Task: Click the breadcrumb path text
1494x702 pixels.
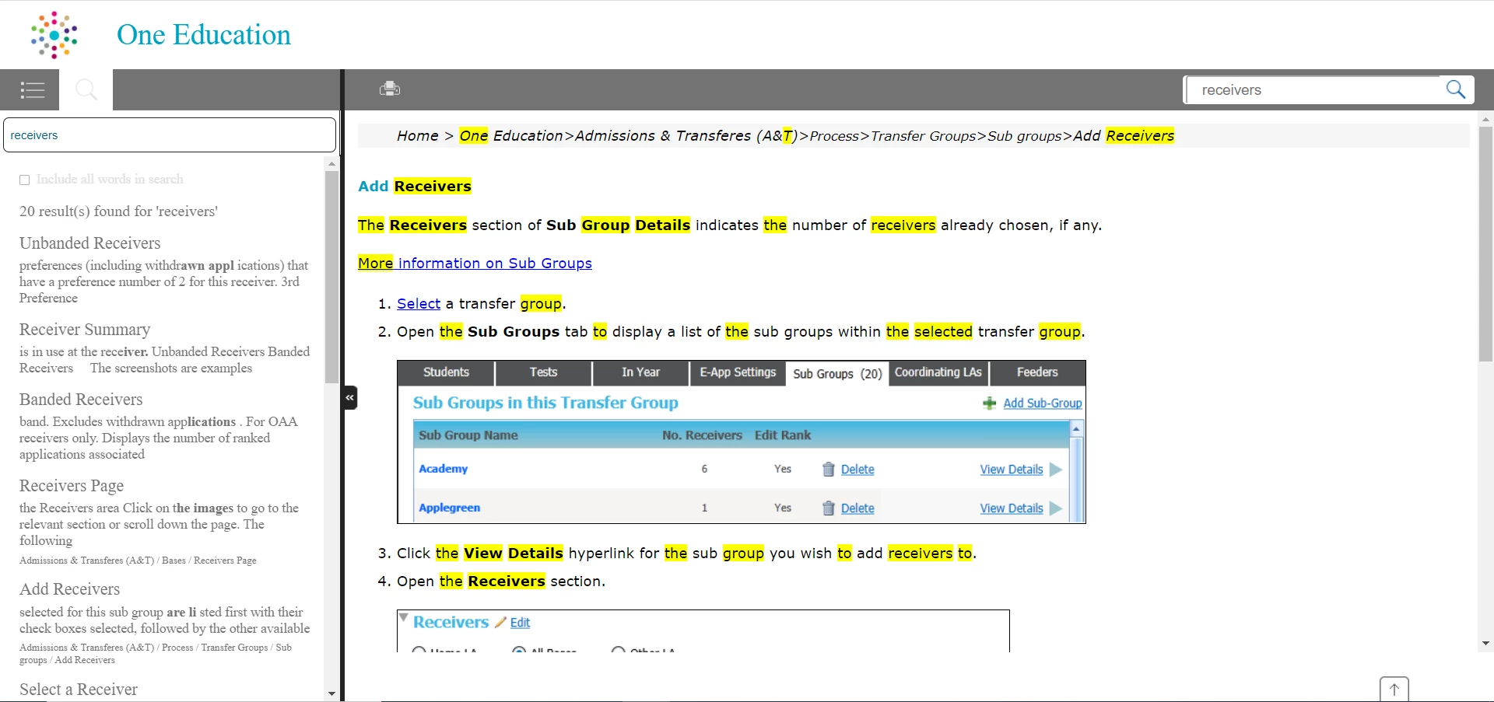Action: tap(785, 135)
